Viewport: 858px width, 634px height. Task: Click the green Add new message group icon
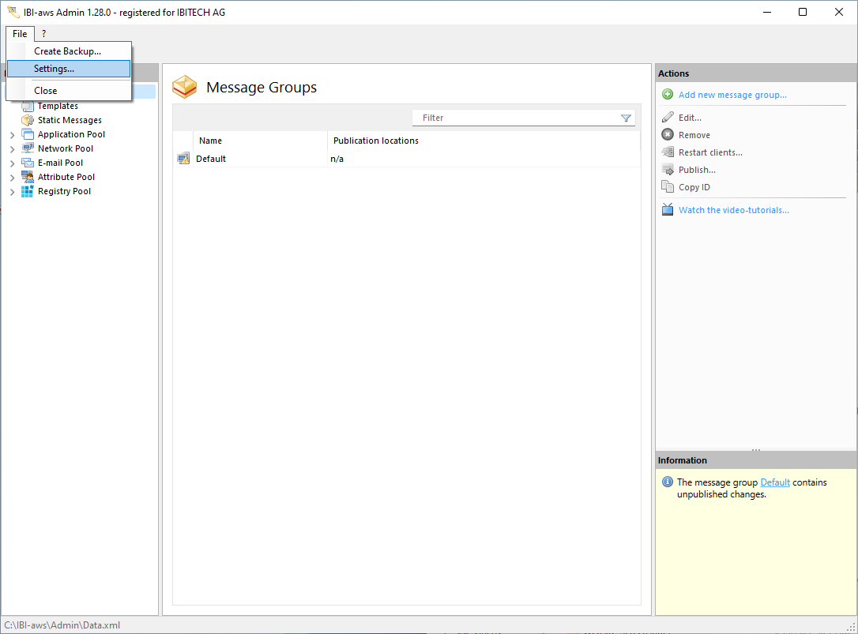[x=668, y=95]
